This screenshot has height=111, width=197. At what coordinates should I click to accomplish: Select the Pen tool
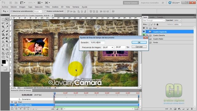click(x=3, y=46)
